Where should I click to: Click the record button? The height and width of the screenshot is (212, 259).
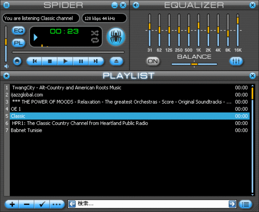pyautogui.click(x=17, y=61)
